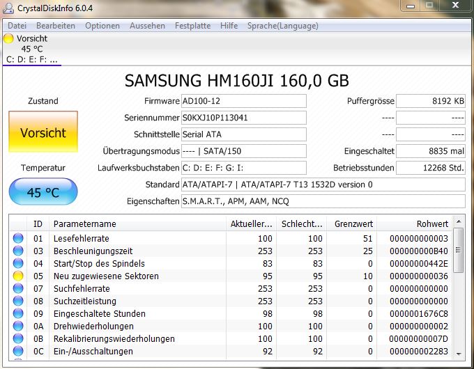Click the yellow Vorsicht health status button
The width and height of the screenshot is (474, 369).
pos(43,132)
